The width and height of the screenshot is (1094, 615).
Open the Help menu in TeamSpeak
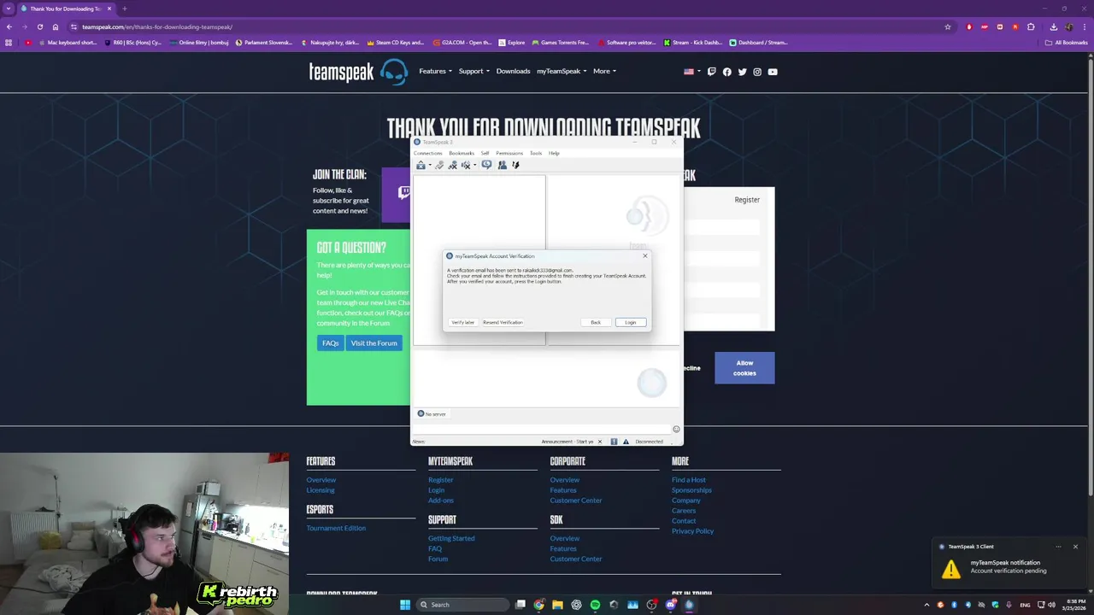tap(554, 153)
